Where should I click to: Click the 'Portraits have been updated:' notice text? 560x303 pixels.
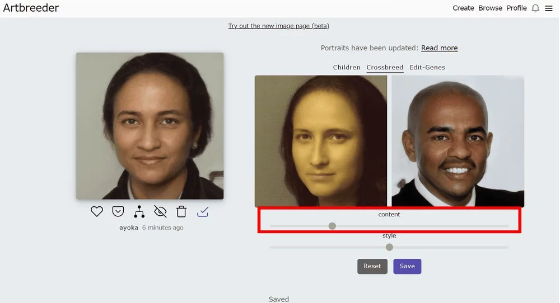pyautogui.click(x=369, y=48)
